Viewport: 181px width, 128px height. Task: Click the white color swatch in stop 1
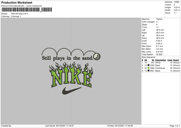[x=148, y=62]
